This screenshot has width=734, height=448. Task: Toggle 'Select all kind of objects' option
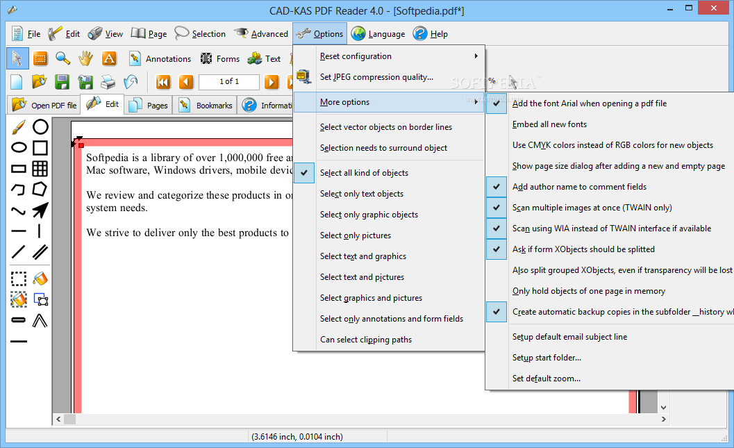389,173
